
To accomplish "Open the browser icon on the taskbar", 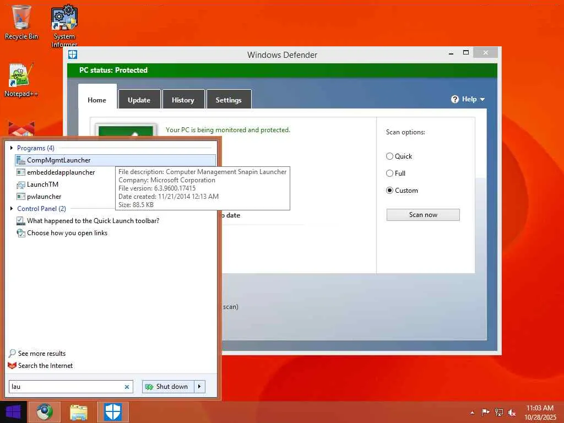I will [x=44, y=412].
